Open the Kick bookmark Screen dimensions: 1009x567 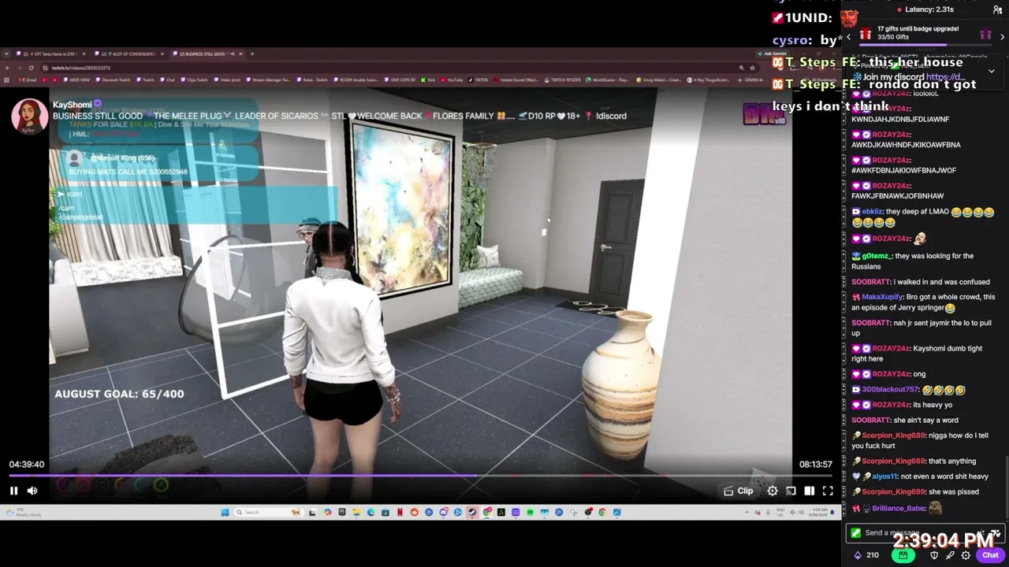point(427,80)
